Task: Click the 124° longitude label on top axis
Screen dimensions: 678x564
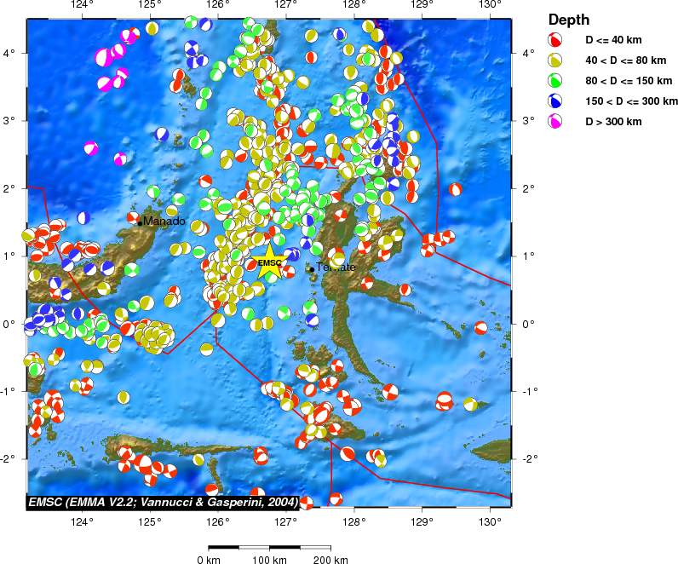Action: [83, 5]
